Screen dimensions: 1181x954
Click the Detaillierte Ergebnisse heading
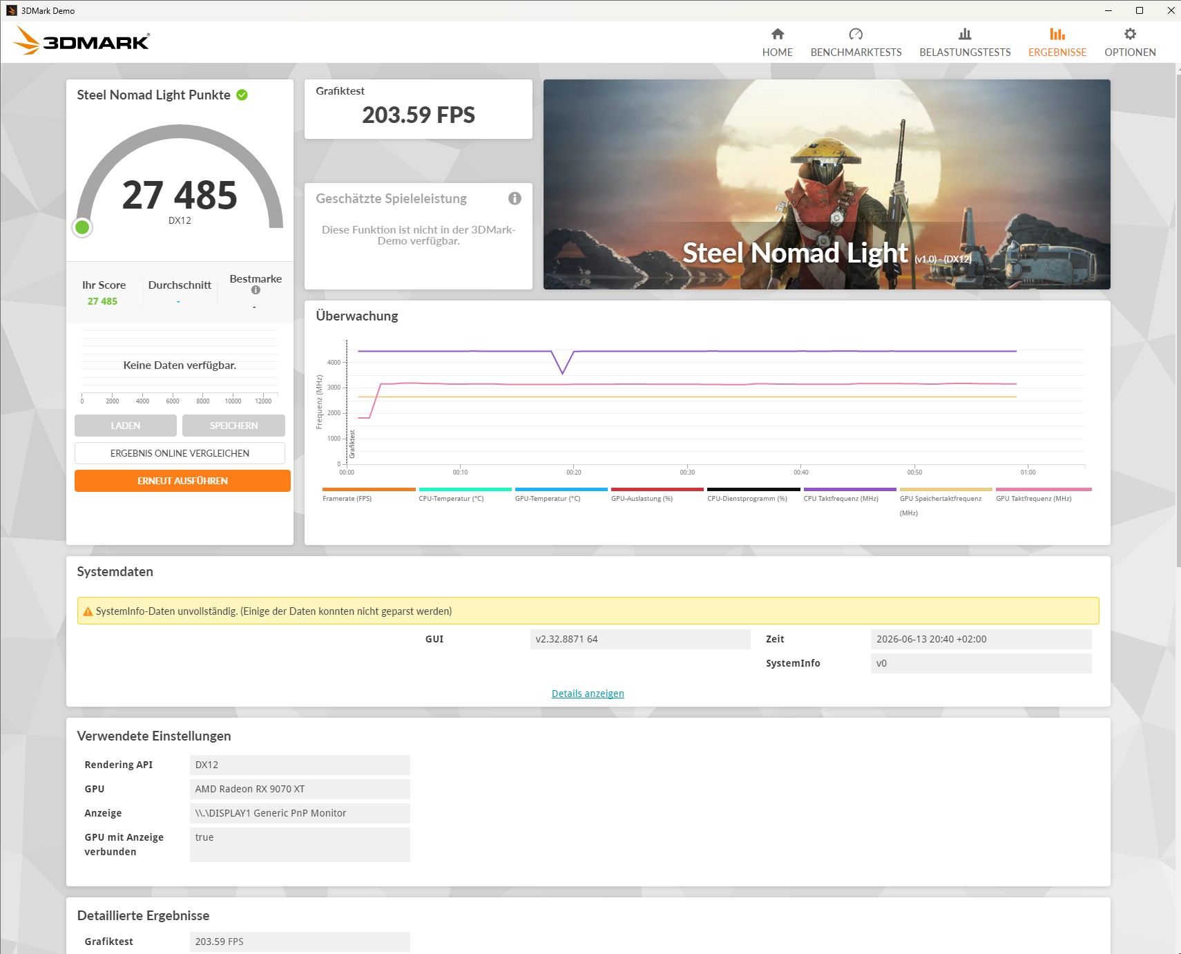[x=143, y=915]
